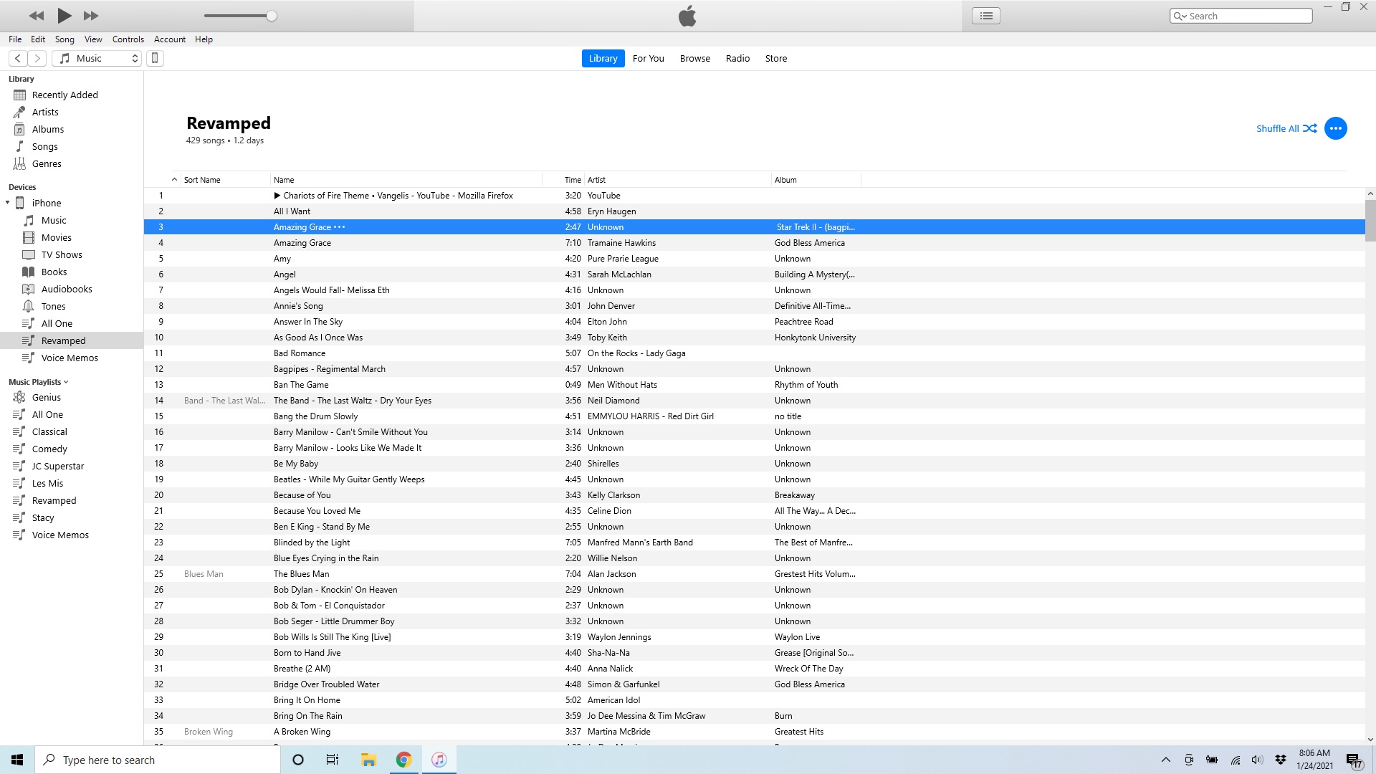Switch to the Radio tab
The image size is (1376, 774).
pyautogui.click(x=737, y=58)
